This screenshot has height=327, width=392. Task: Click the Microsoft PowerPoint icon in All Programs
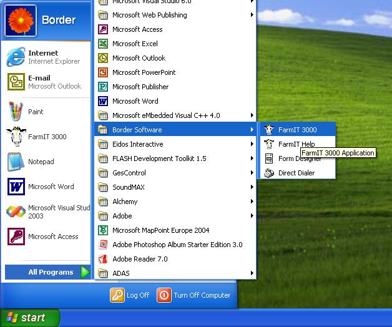pyautogui.click(x=103, y=72)
